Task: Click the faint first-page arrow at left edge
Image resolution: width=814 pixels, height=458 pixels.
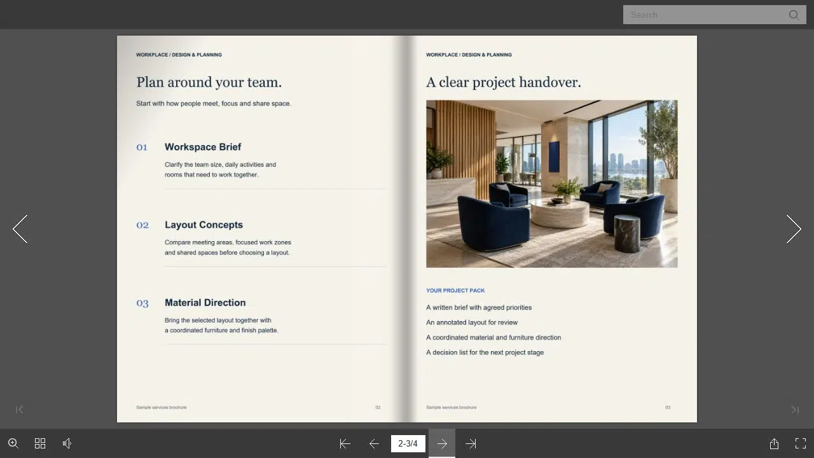Action: point(19,410)
